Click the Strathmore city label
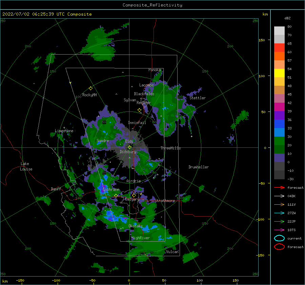 tap(165, 201)
